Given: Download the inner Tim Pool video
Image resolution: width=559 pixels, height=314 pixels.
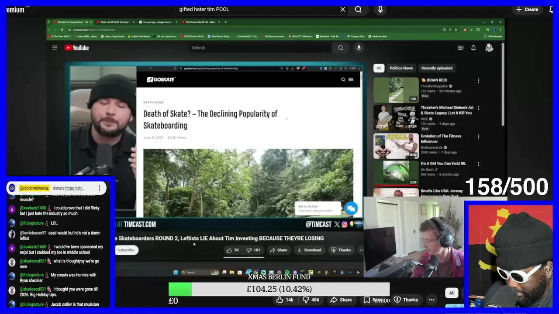Looking at the screenshot, I should click(x=309, y=250).
